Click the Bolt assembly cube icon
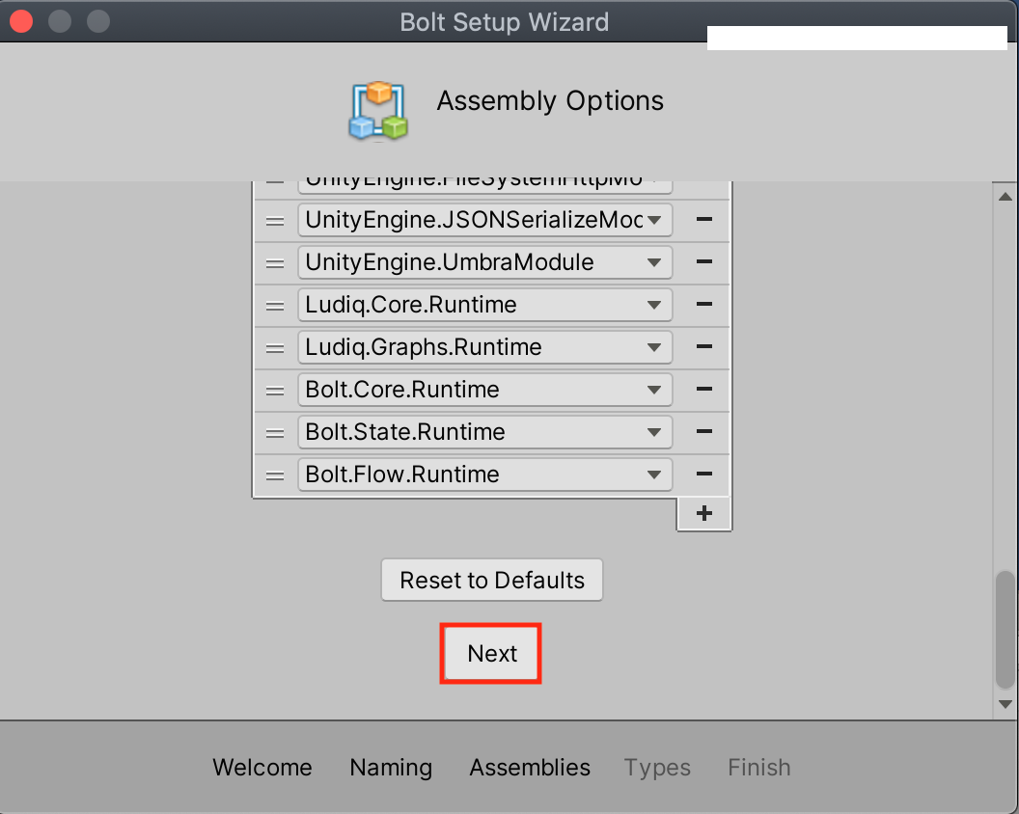 coord(377,110)
